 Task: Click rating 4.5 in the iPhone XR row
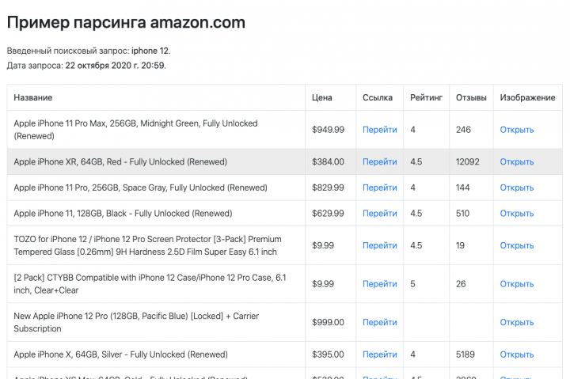(416, 161)
